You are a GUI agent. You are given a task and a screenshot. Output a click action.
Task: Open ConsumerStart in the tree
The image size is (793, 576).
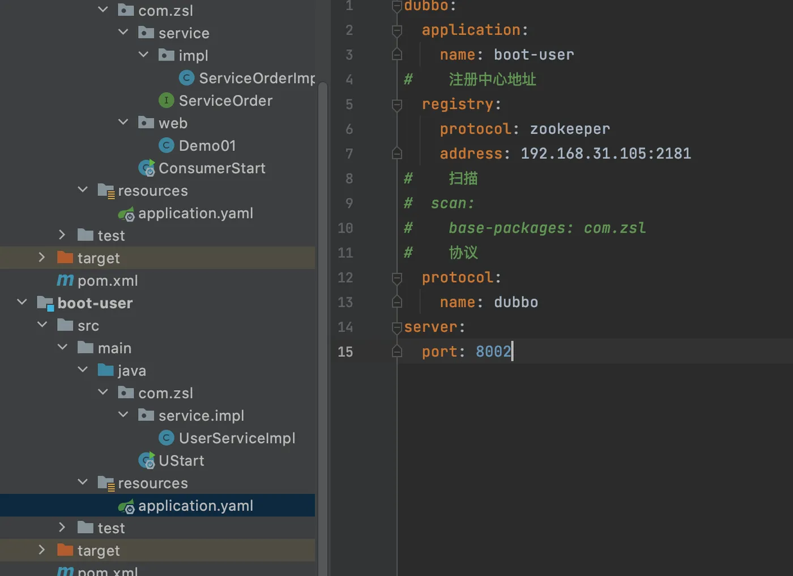(x=212, y=168)
